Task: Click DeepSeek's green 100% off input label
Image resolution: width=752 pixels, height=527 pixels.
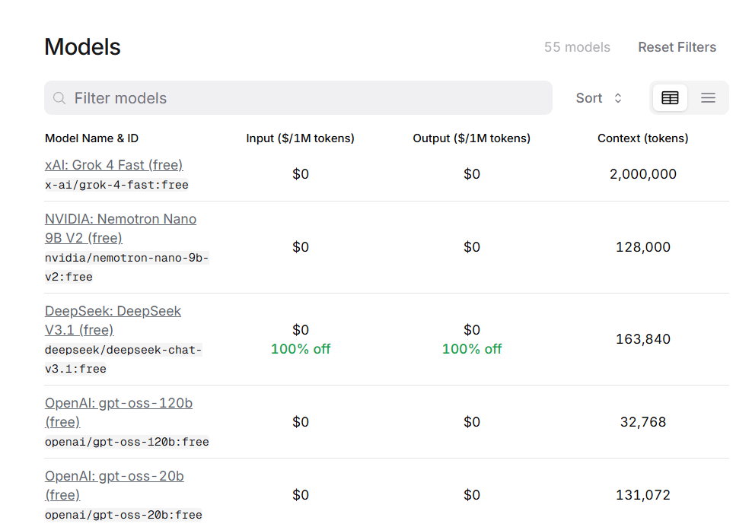Action: tap(301, 349)
